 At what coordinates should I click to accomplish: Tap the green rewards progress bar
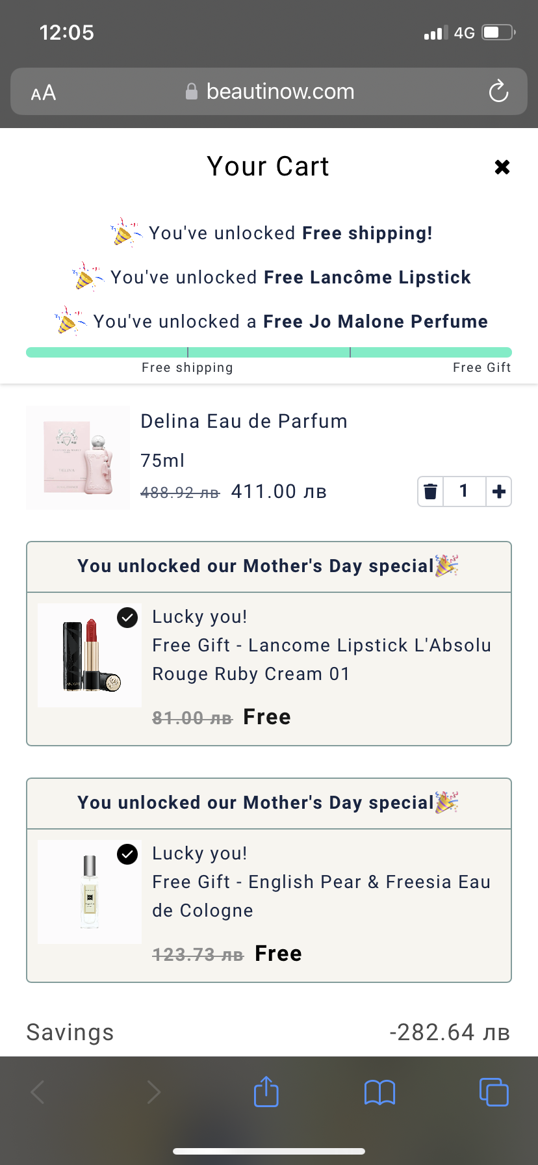click(269, 352)
